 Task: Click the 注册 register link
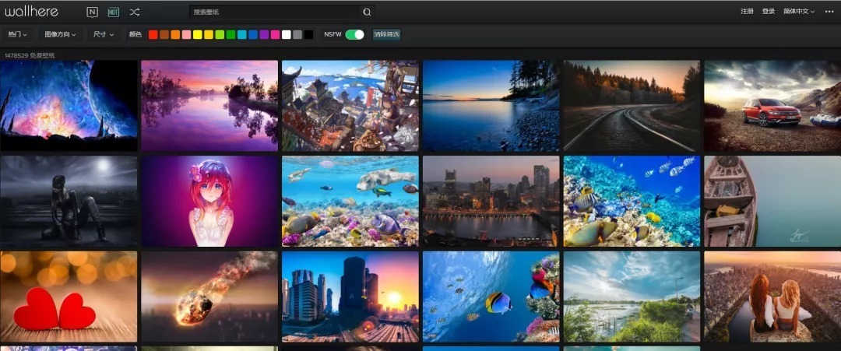point(747,12)
